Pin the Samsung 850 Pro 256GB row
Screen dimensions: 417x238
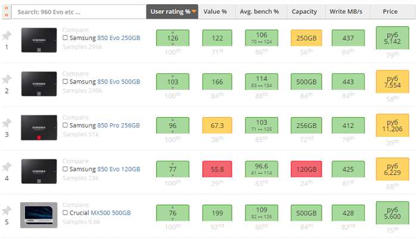pos(7,123)
